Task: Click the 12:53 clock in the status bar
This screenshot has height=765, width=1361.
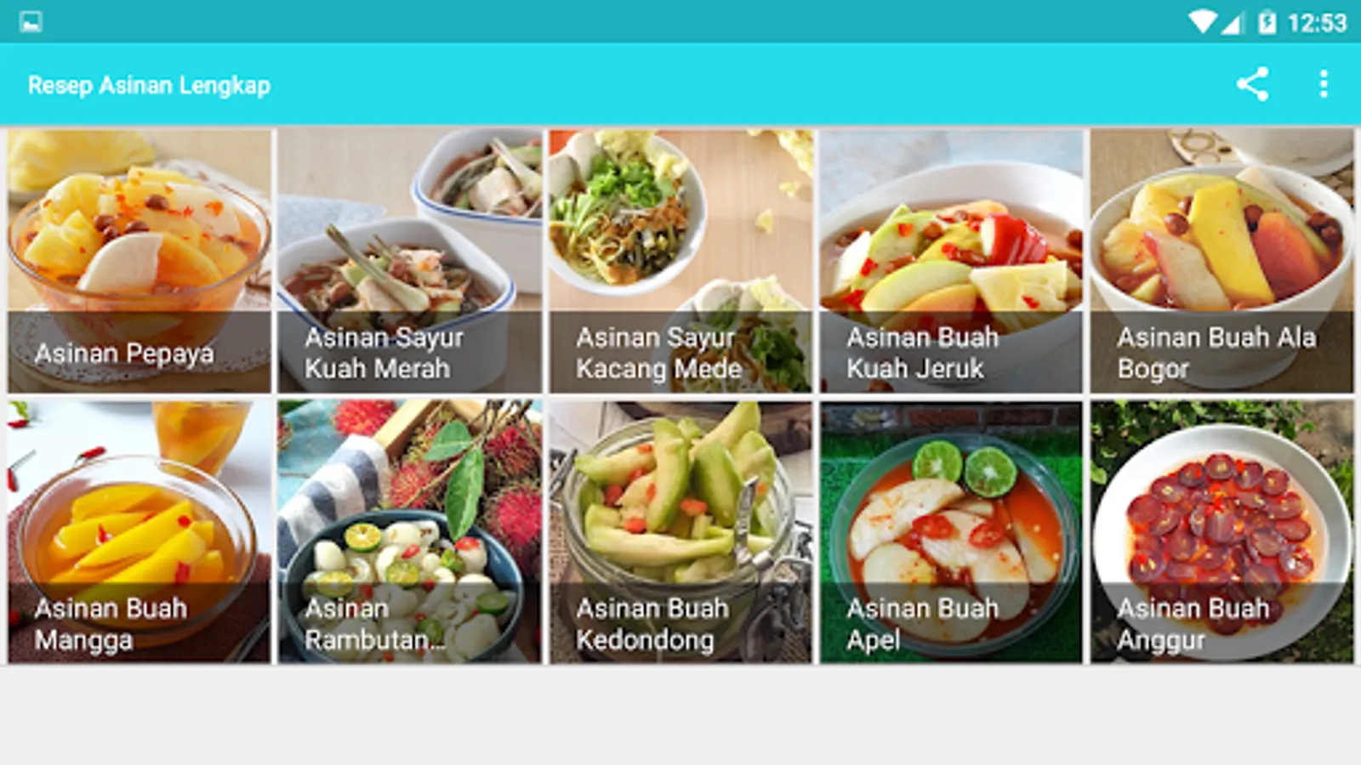Action: click(1317, 22)
